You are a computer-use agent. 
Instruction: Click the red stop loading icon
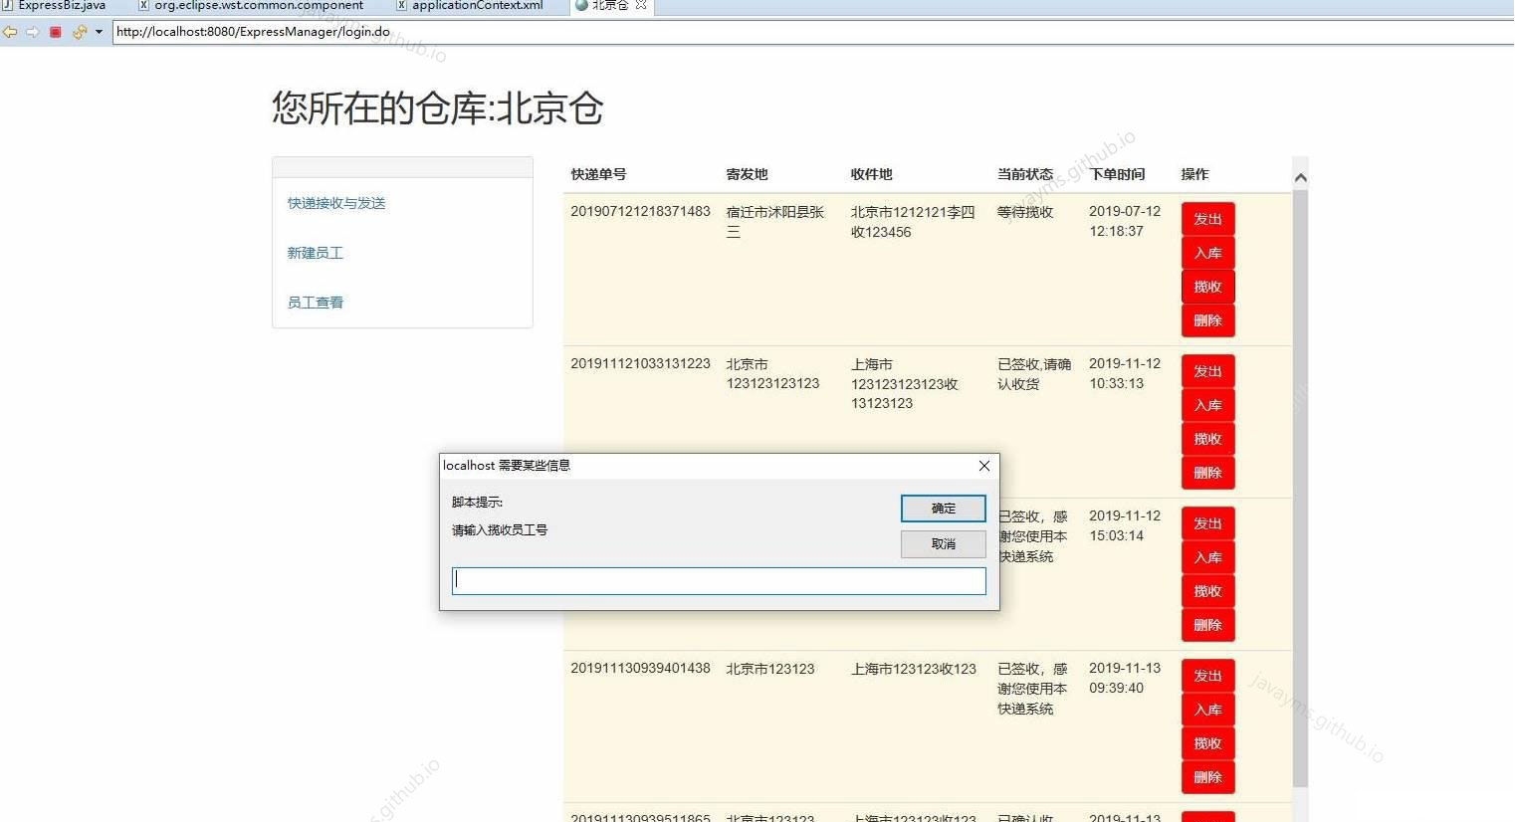tap(55, 31)
